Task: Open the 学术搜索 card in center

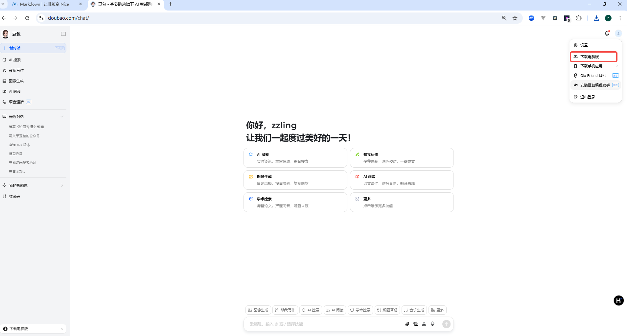Action: (x=295, y=202)
